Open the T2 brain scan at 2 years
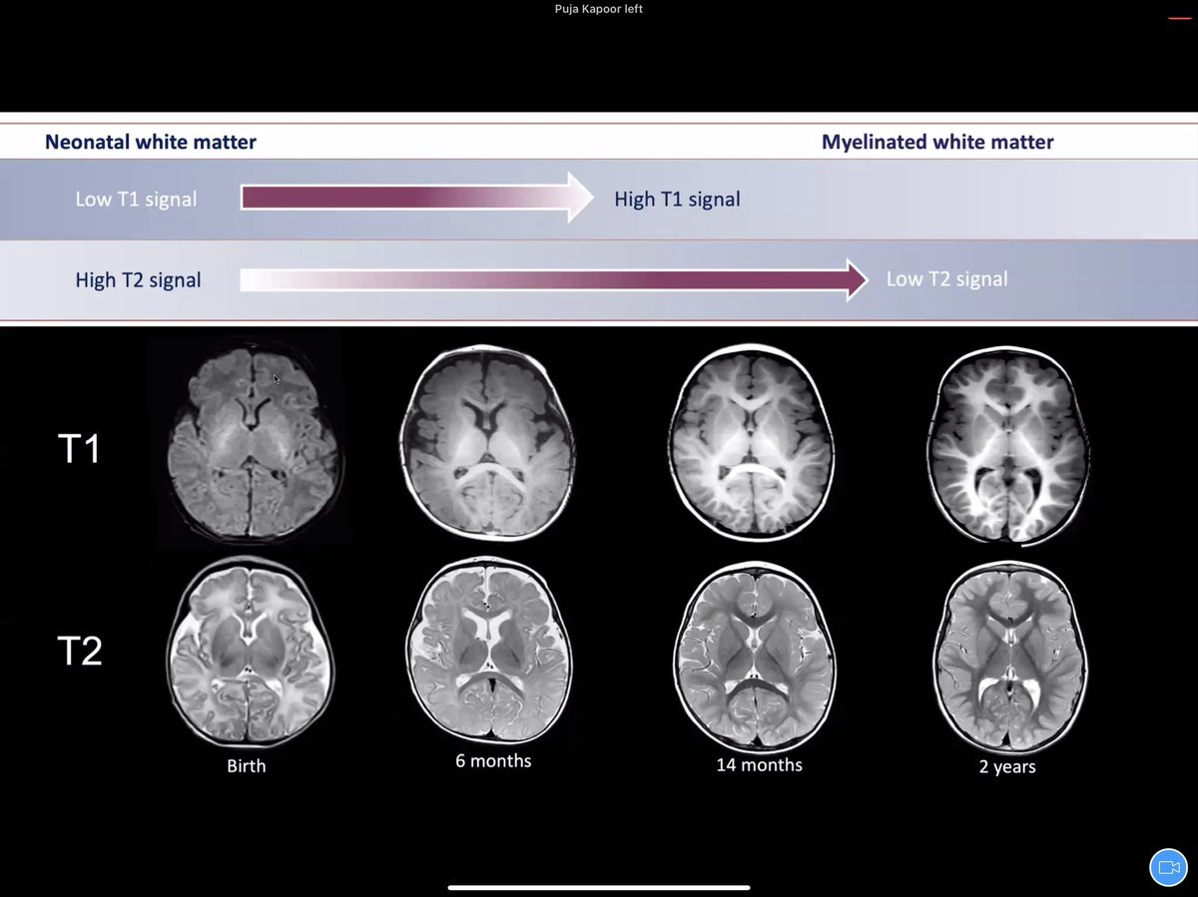 coord(1010,658)
